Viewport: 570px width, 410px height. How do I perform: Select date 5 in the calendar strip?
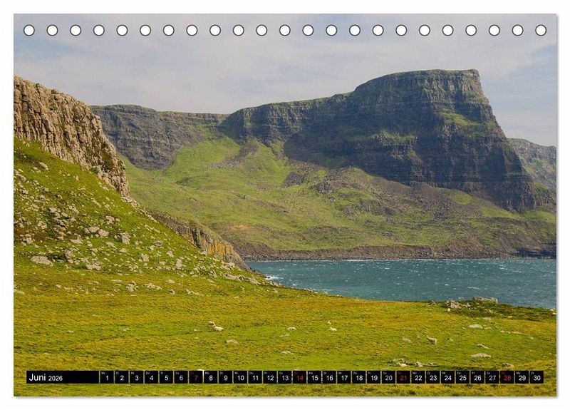(166, 377)
